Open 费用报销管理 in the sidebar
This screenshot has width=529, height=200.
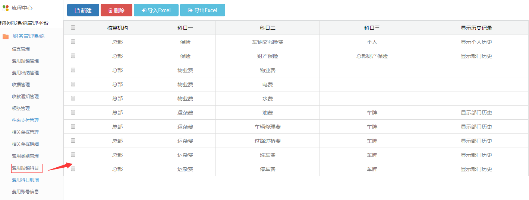point(25,61)
